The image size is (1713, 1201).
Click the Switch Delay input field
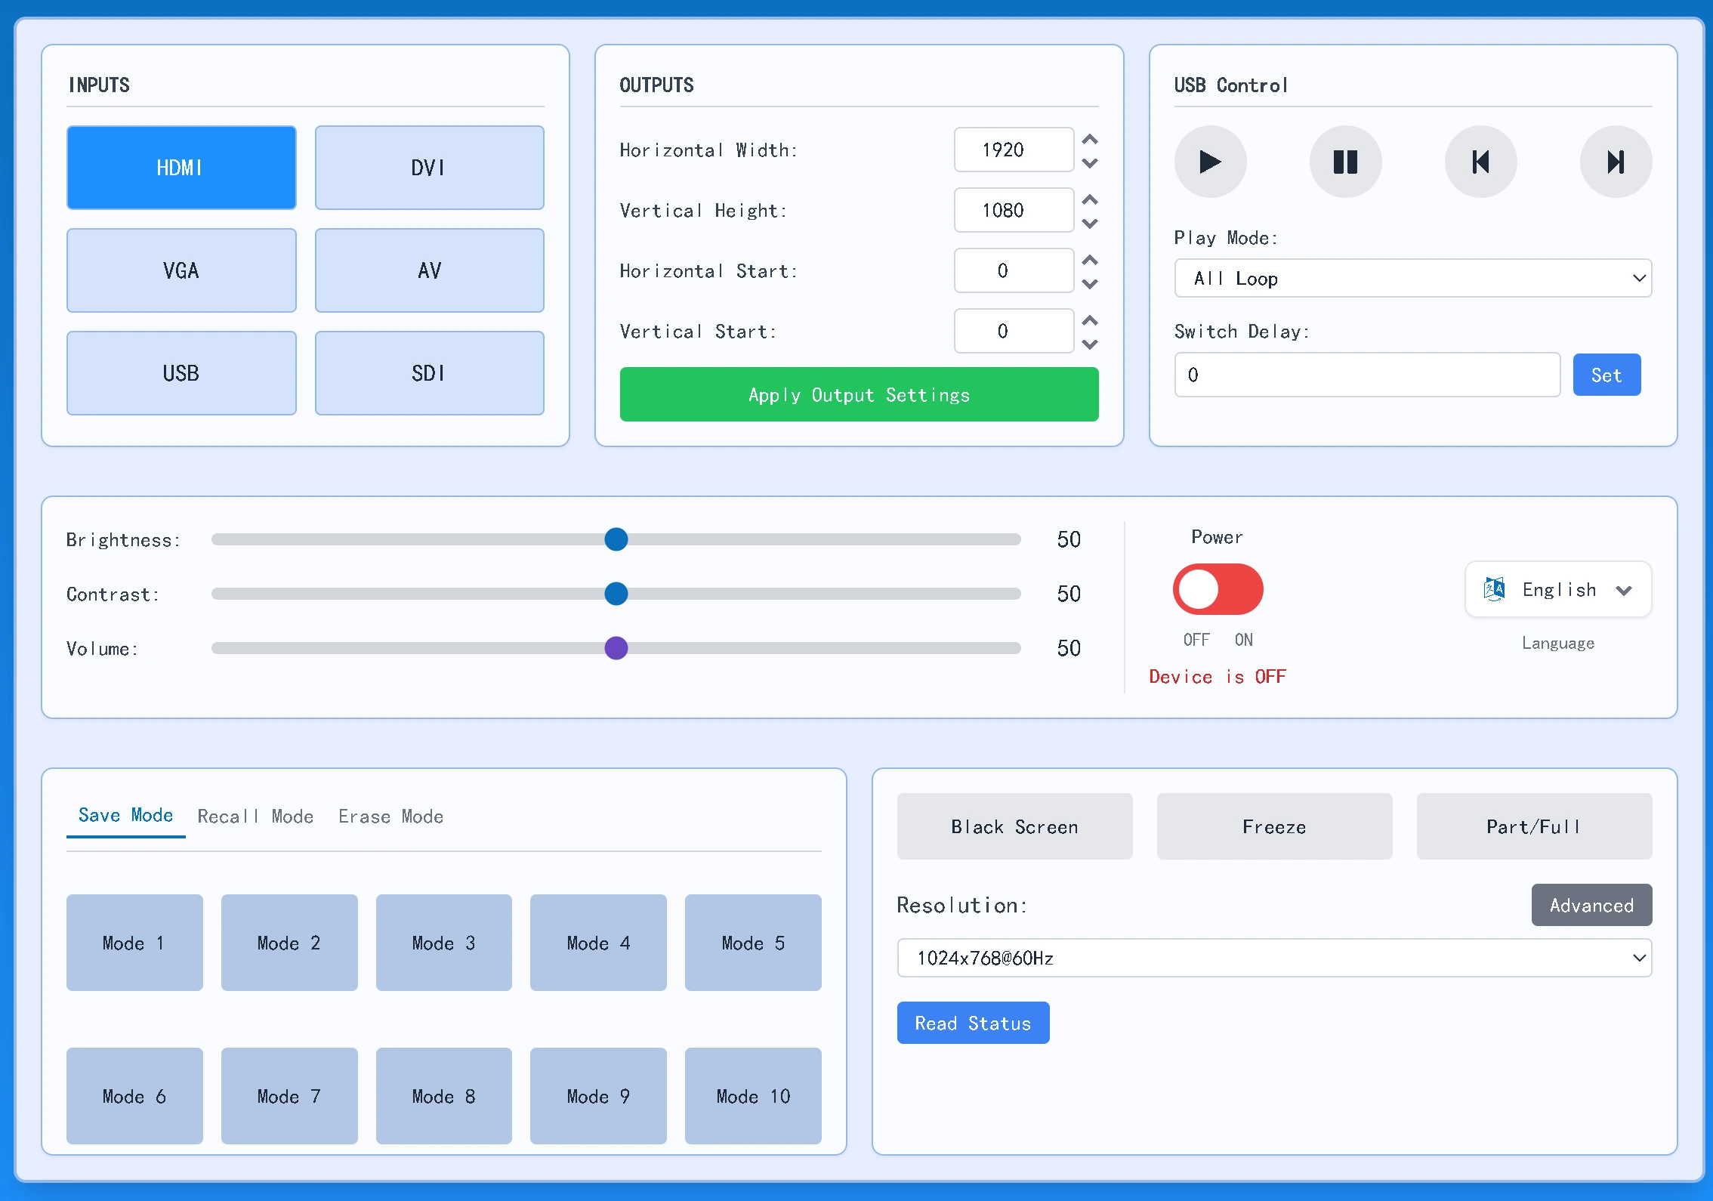click(x=1367, y=375)
